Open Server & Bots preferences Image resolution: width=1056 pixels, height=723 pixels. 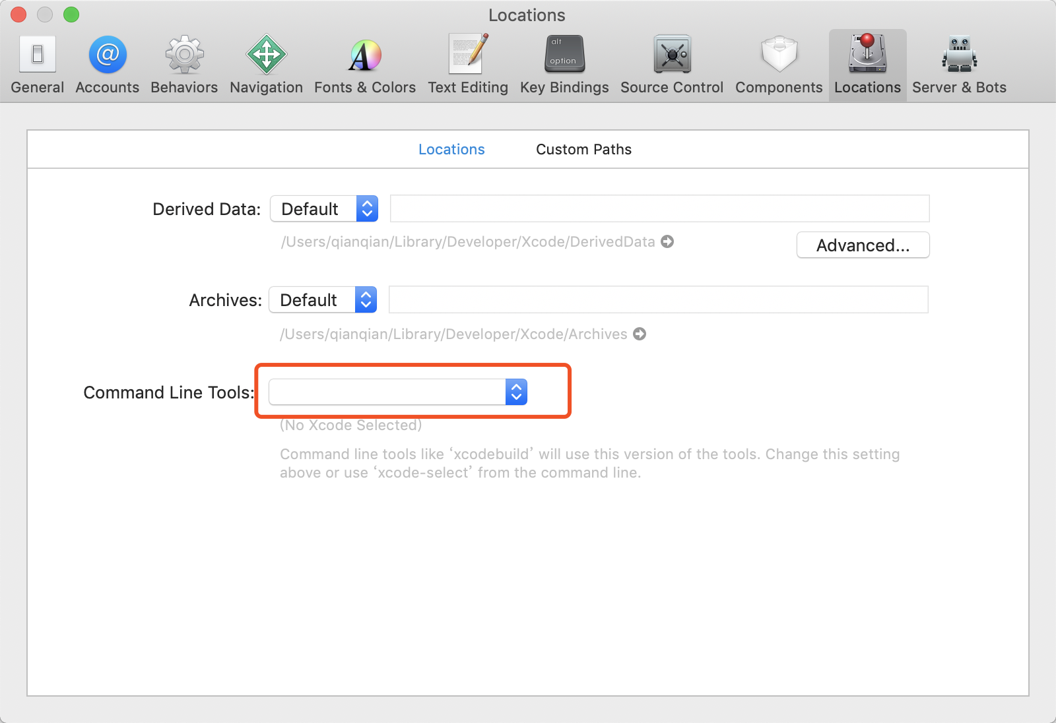click(x=959, y=65)
